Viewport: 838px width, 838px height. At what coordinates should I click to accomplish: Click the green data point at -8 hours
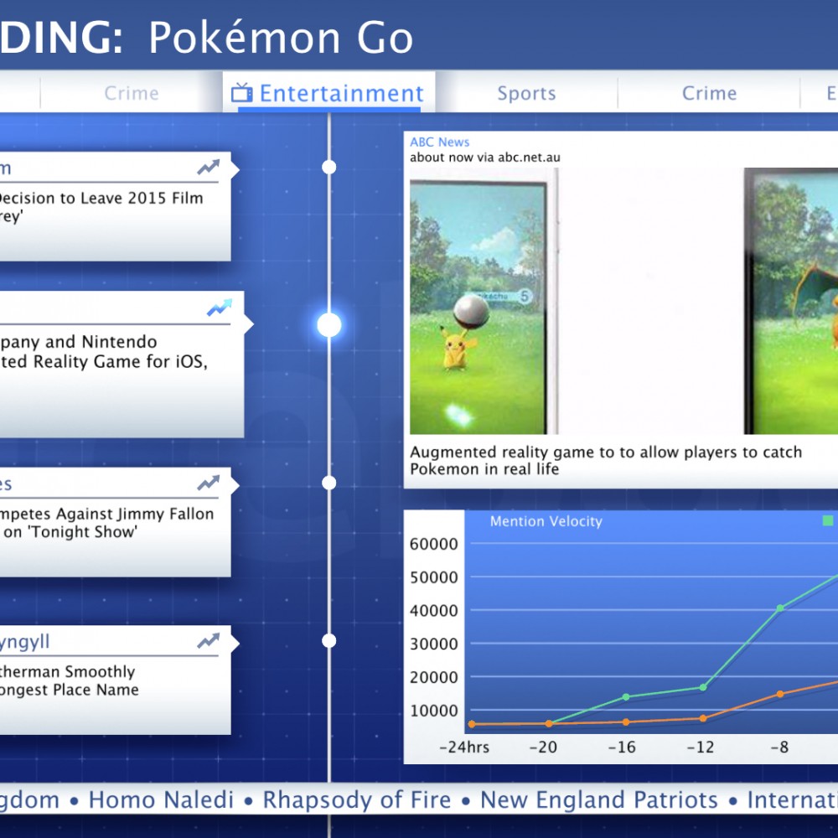(x=780, y=608)
